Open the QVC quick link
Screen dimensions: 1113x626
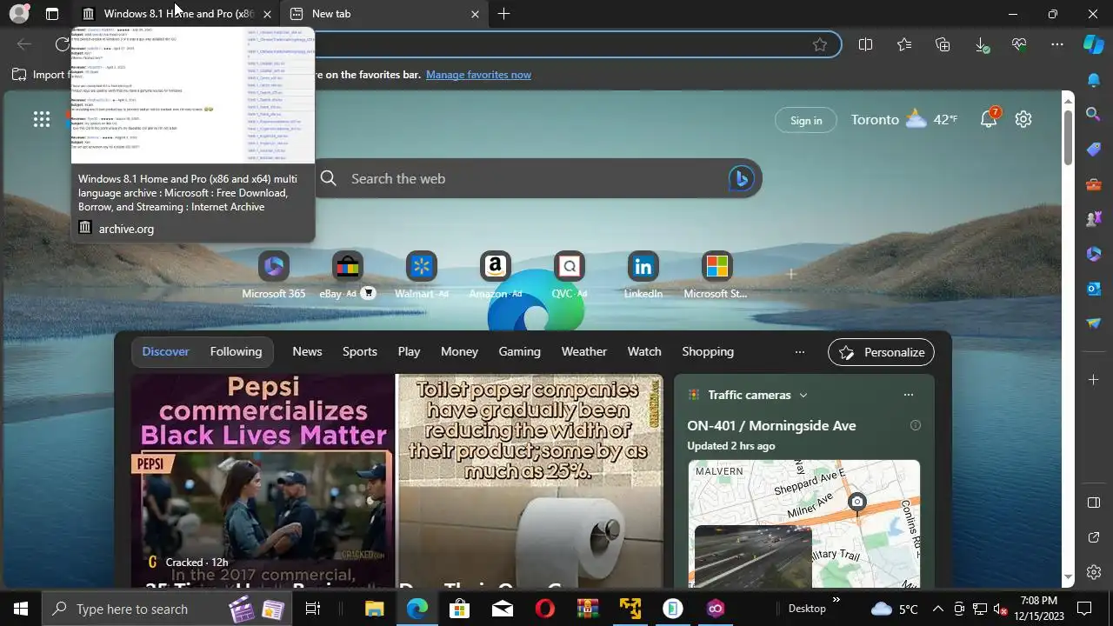pyautogui.click(x=570, y=276)
